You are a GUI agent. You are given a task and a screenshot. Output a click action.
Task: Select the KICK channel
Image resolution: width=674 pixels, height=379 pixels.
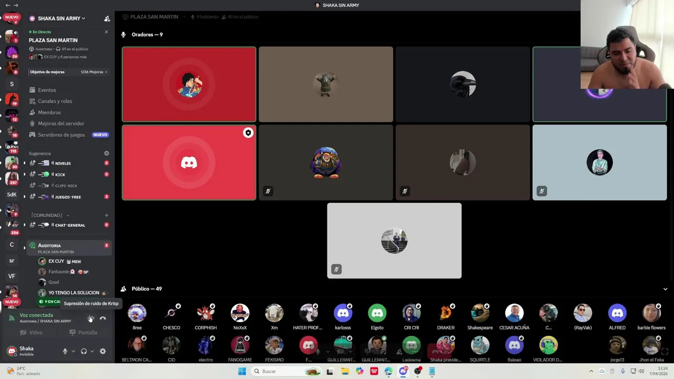tap(68, 174)
